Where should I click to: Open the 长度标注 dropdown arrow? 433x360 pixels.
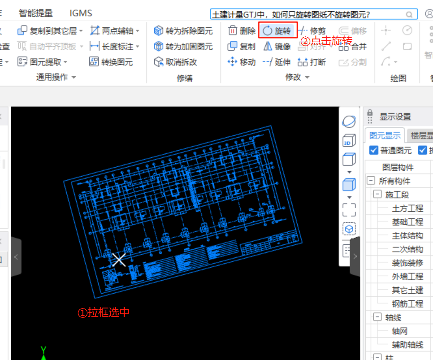coord(137,47)
